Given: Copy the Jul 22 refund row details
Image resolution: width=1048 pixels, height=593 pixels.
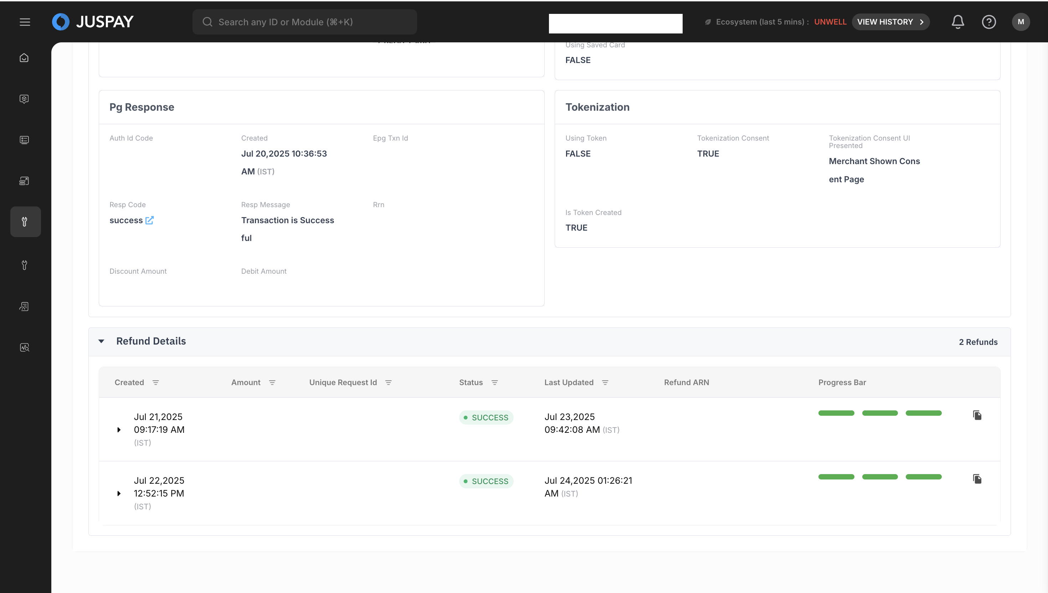Looking at the screenshot, I should coord(977,479).
